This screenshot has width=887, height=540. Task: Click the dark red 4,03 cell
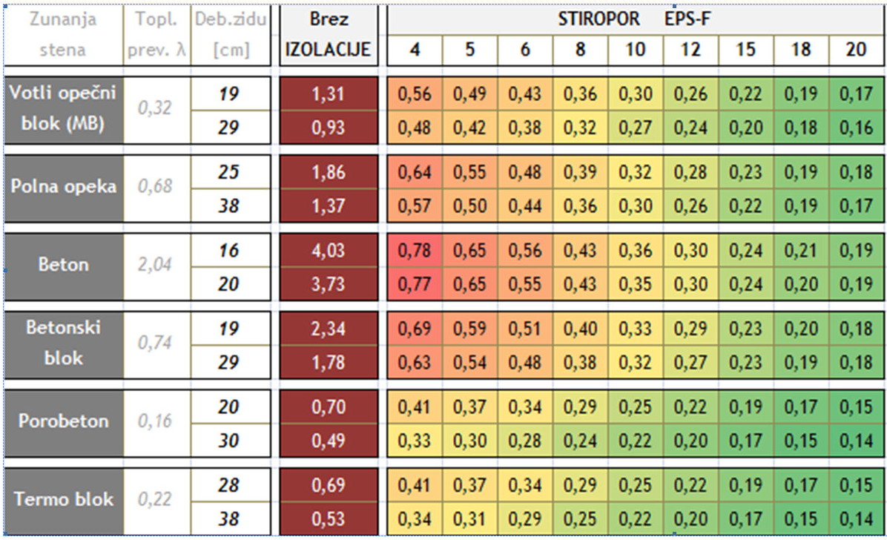point(329,250)
